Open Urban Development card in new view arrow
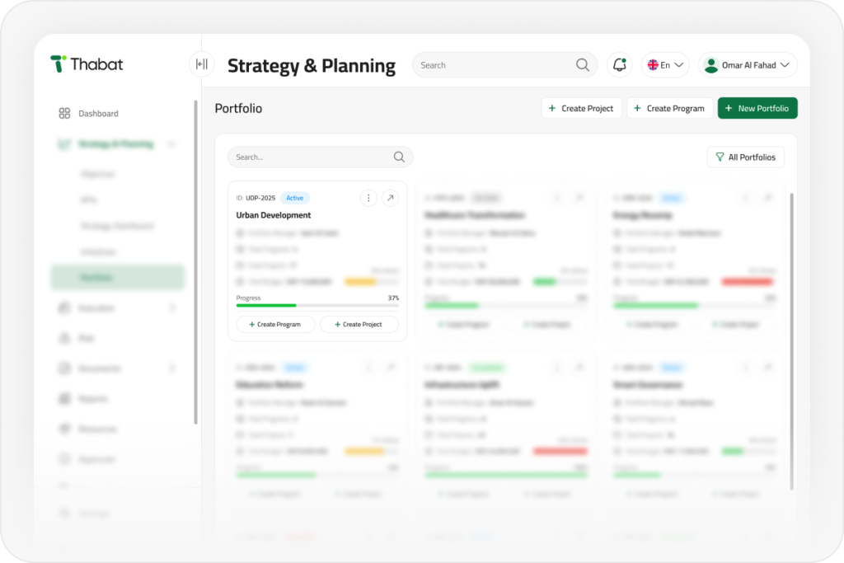 tap(390, 198)
